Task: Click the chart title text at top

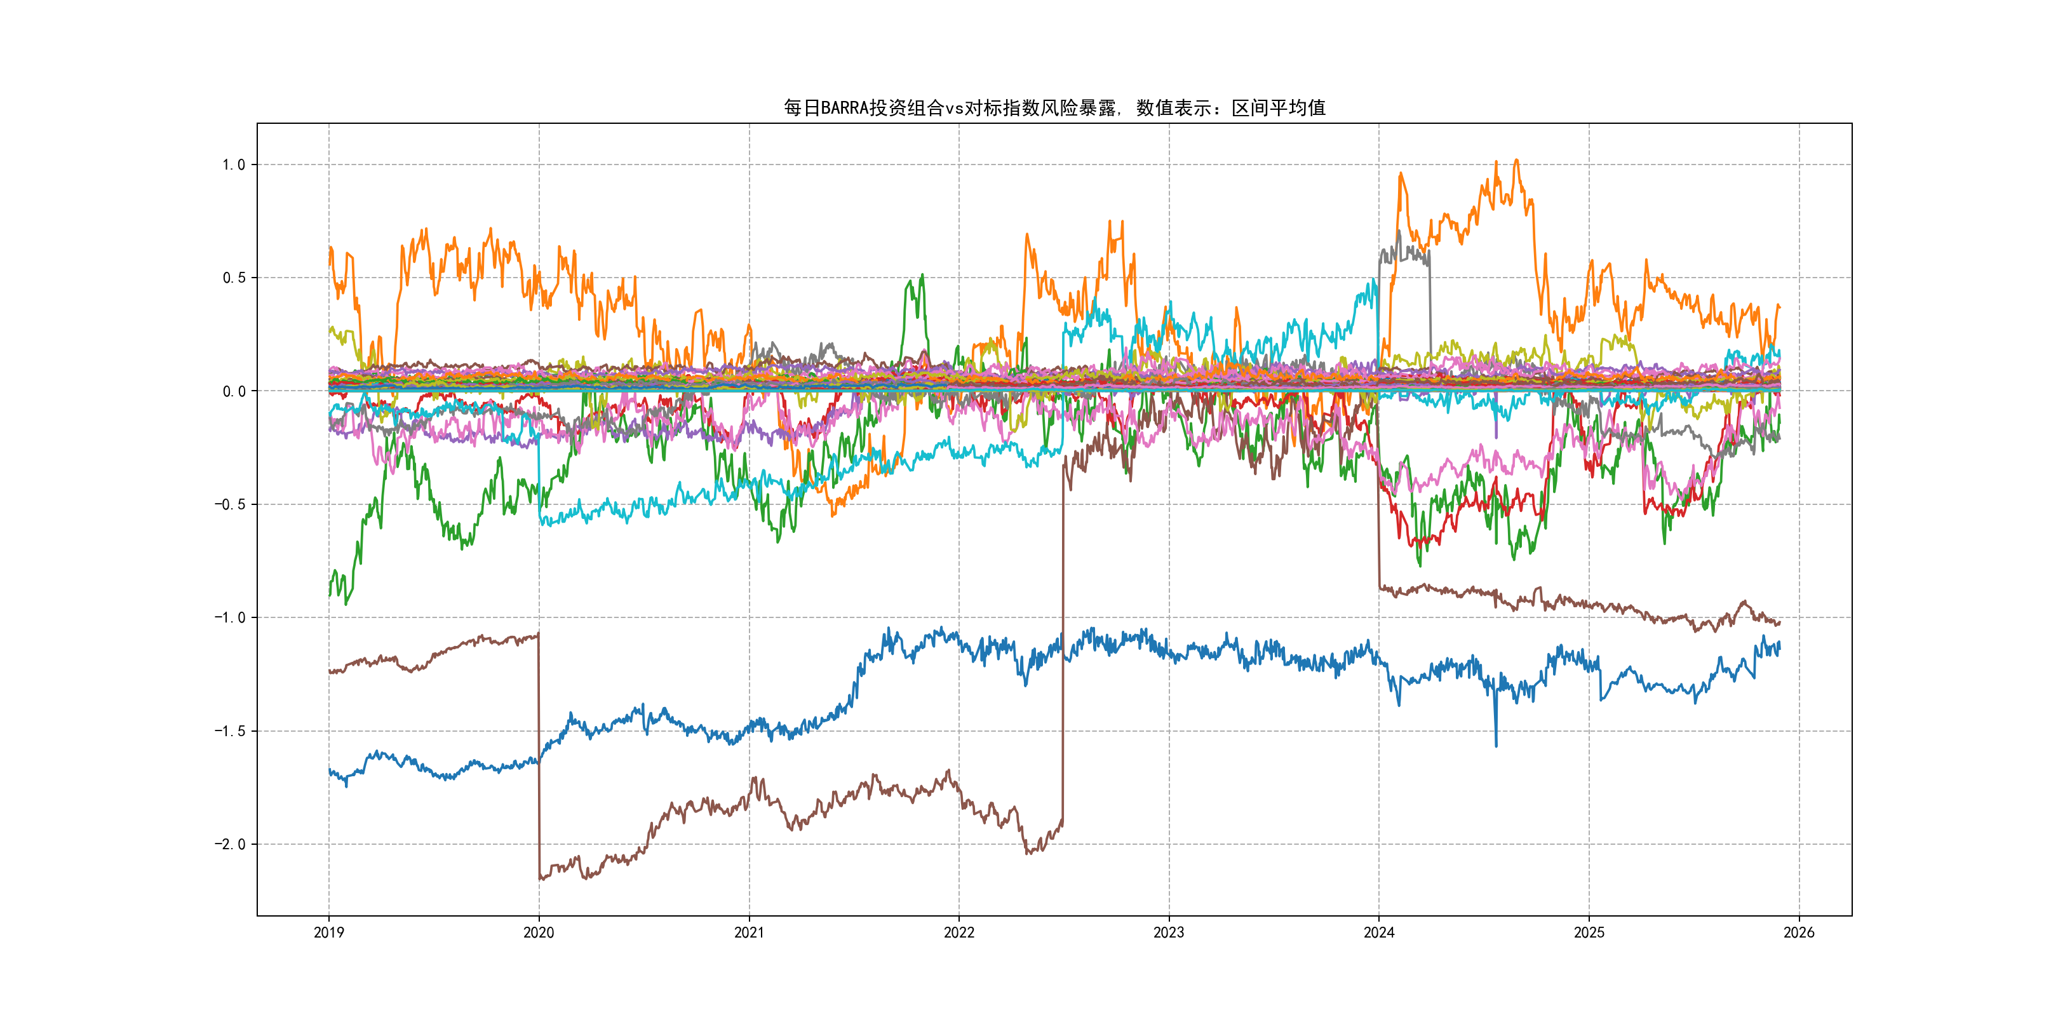Action: pyautogui.click(x=1054, y=108)
